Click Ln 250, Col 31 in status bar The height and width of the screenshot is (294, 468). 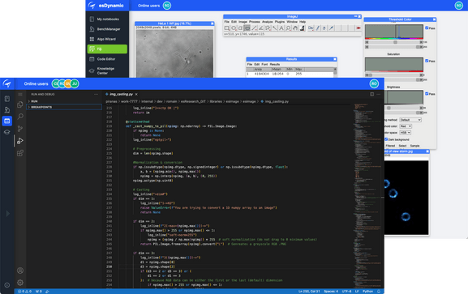click(309, 292)
